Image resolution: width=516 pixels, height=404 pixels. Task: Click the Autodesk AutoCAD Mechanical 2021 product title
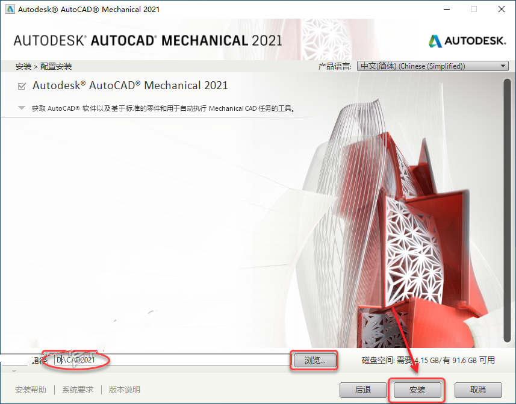click(x=130, y=85)
